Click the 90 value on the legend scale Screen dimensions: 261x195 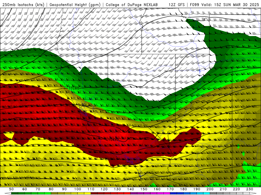(64, 189)
